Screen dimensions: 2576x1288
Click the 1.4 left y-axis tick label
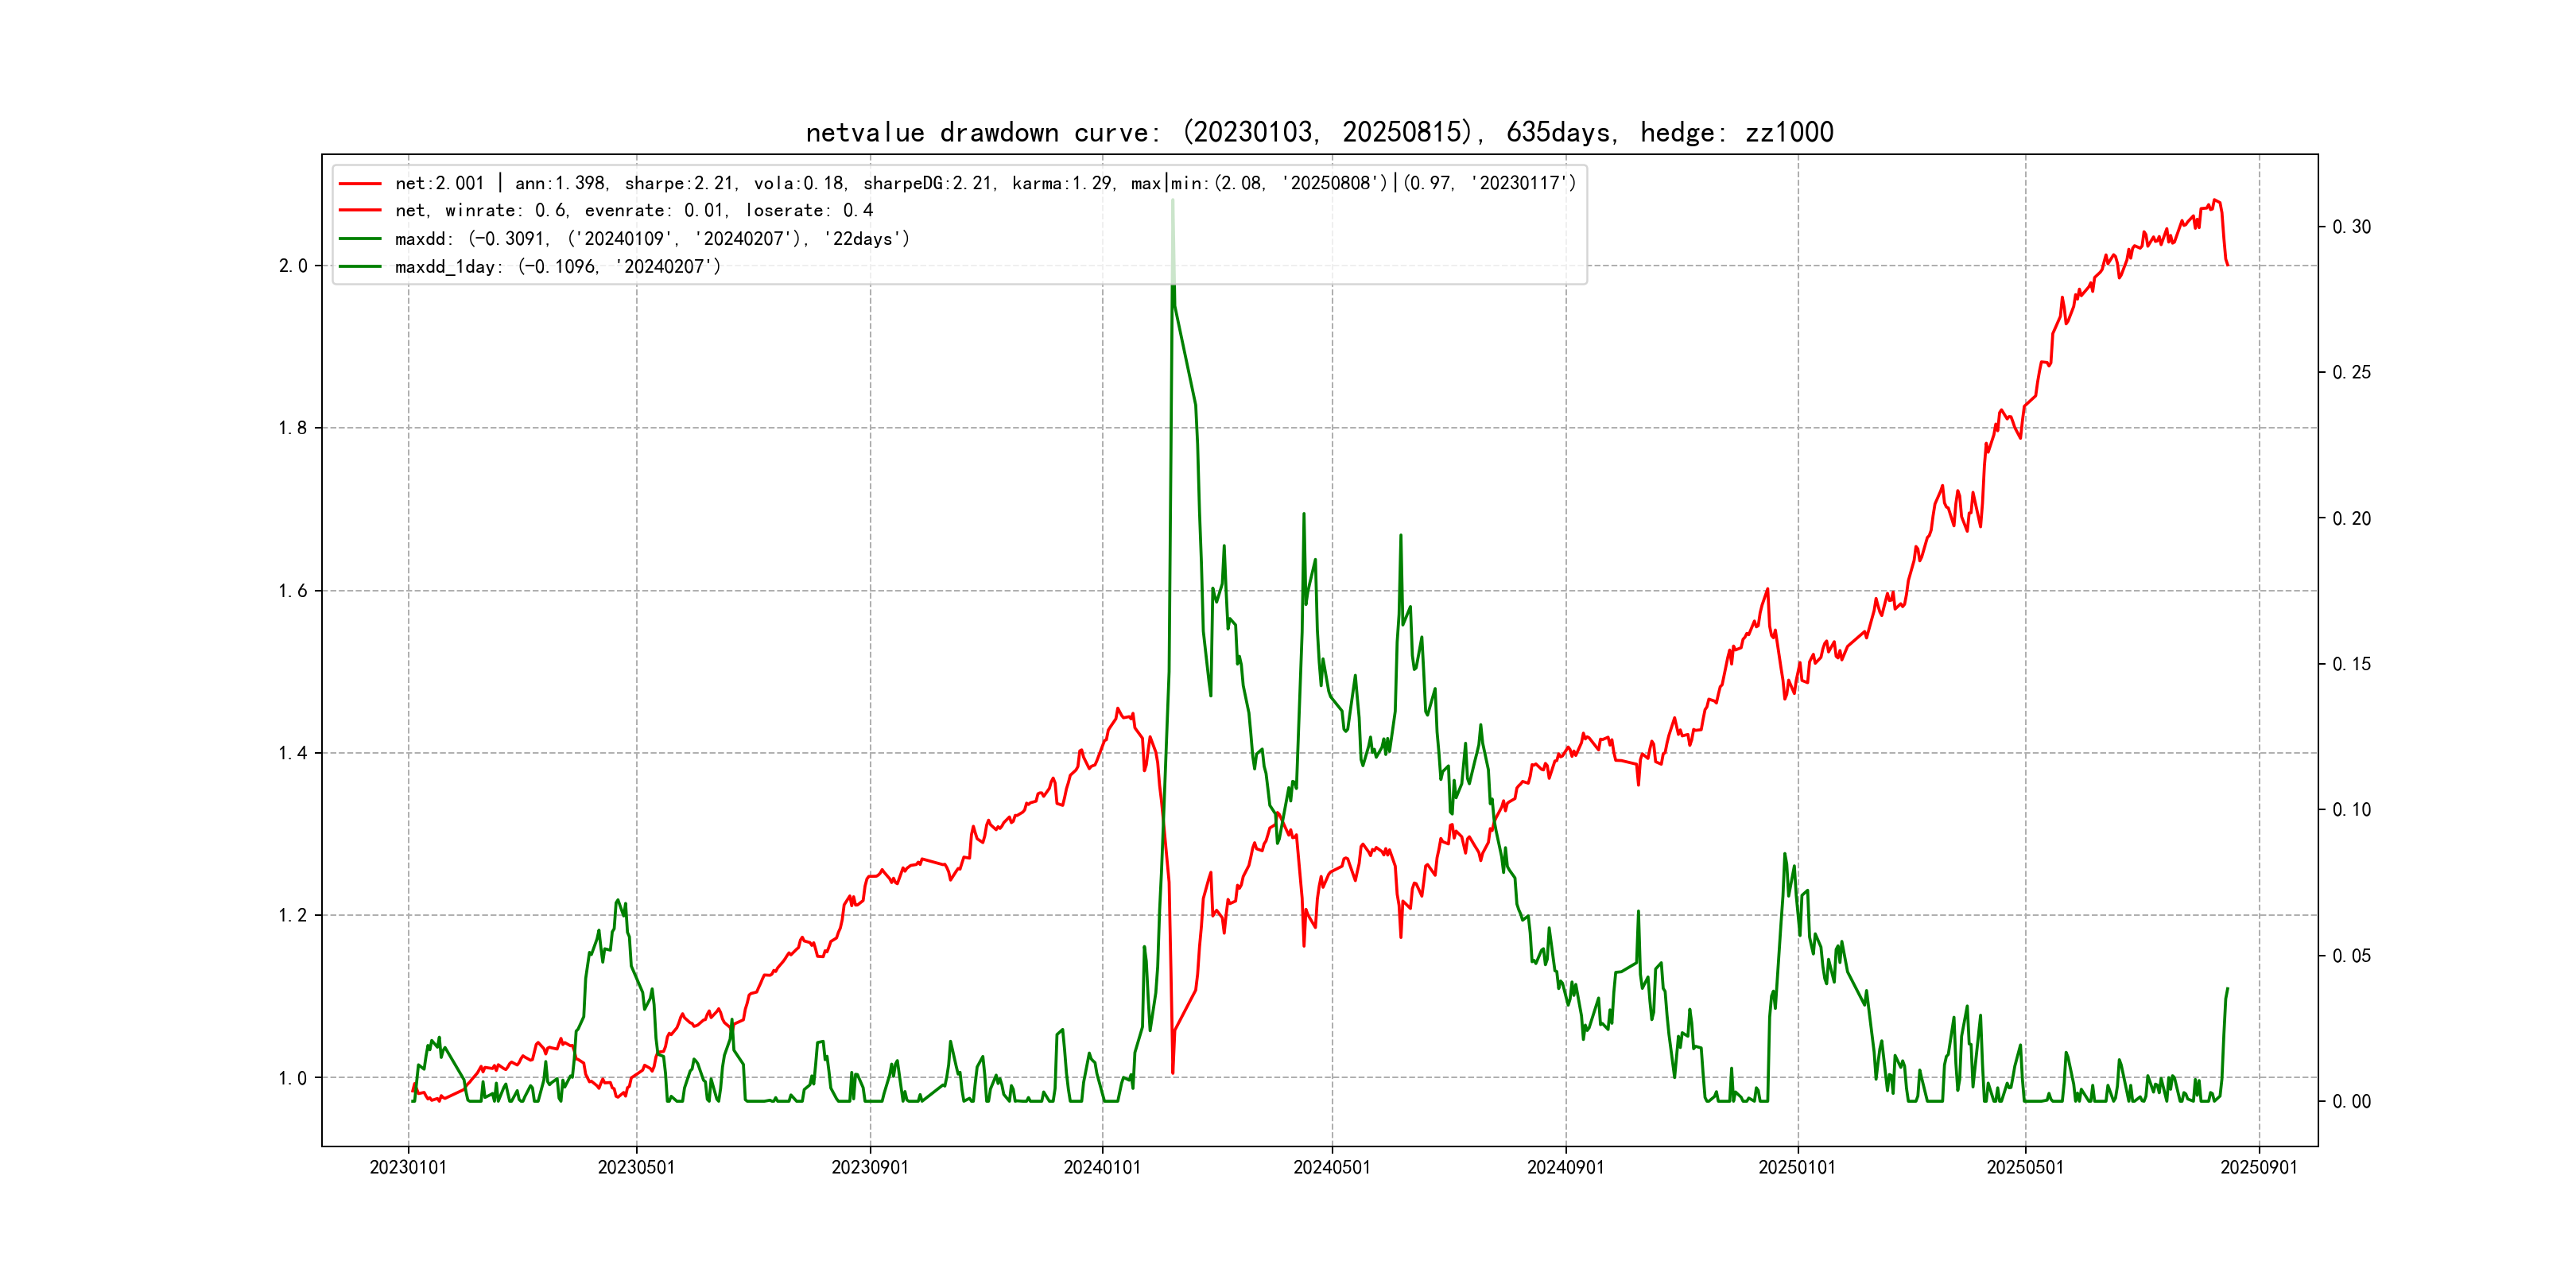click(293, 753)
